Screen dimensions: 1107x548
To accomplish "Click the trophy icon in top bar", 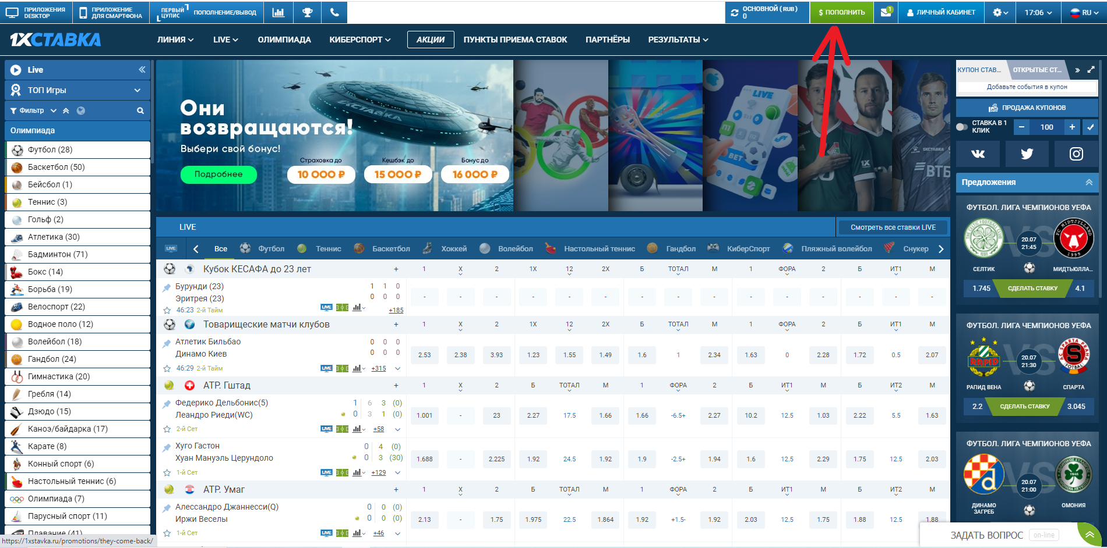I will (x=307, y=12).
